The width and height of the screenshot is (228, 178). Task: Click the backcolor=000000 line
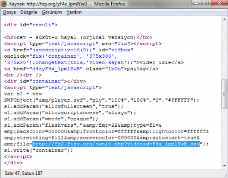(x=106, y=132)
